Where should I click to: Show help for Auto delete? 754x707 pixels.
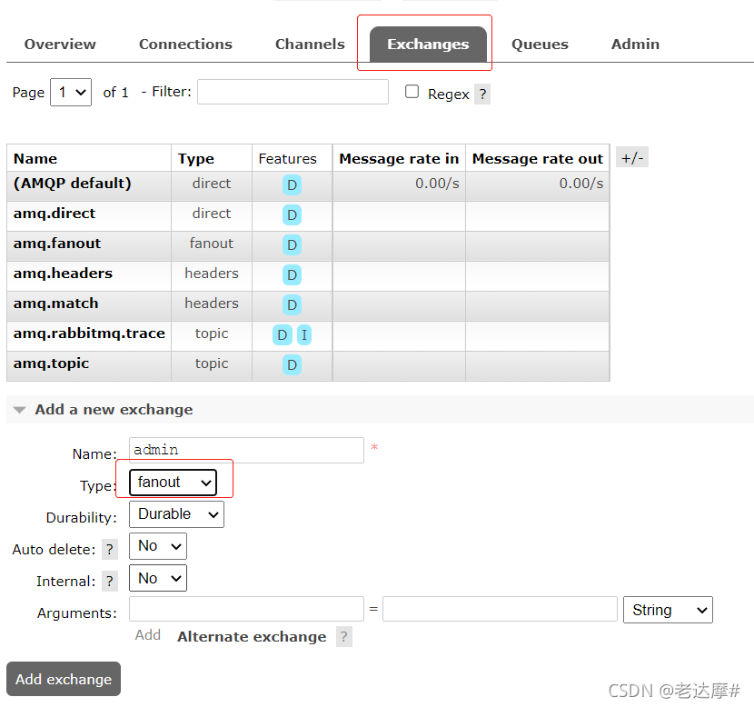pos(110,549)
